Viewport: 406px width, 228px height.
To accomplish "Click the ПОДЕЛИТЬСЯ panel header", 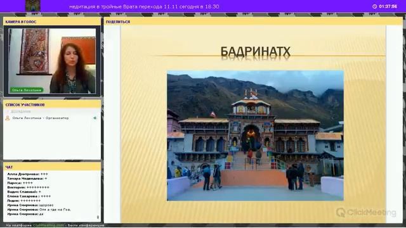I will pos(253,22).
